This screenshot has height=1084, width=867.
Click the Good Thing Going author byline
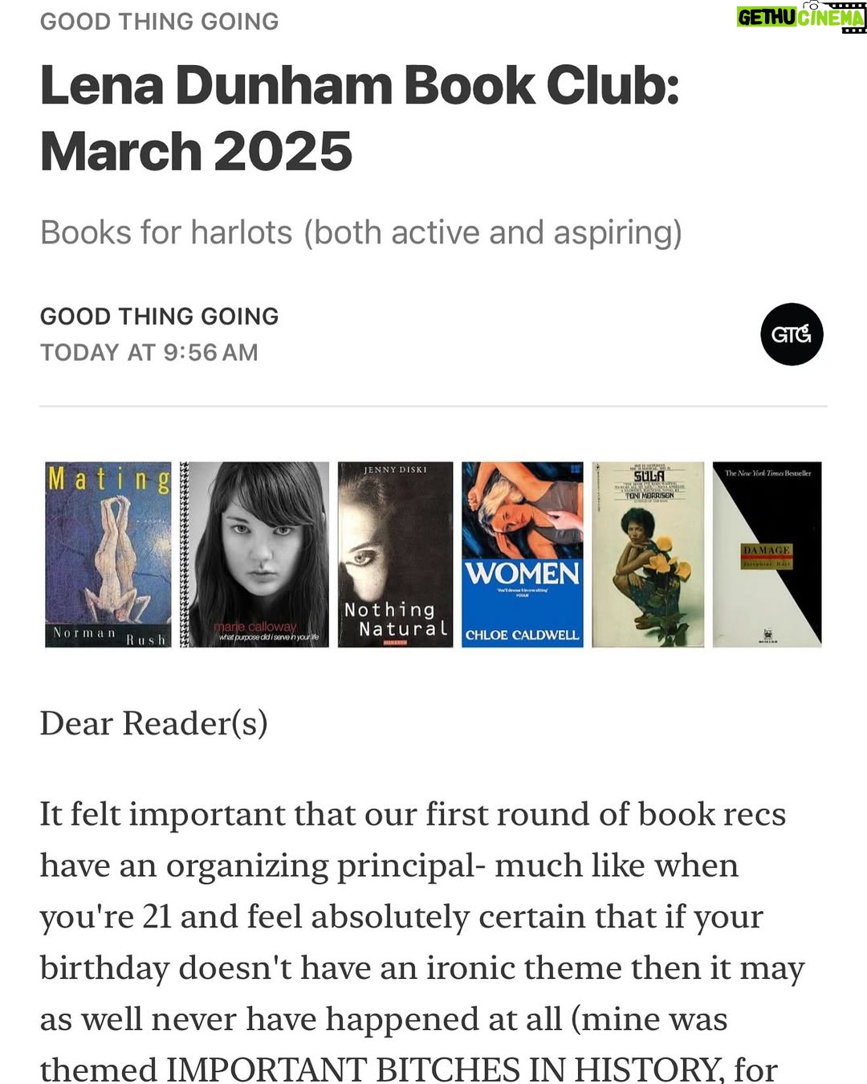(x=160, y=316)
